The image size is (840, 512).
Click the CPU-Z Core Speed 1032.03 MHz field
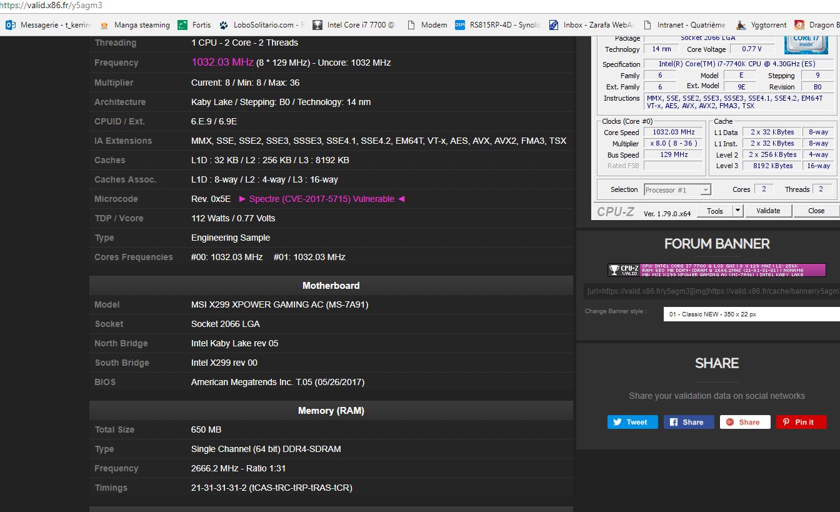(x=674, y=133)
